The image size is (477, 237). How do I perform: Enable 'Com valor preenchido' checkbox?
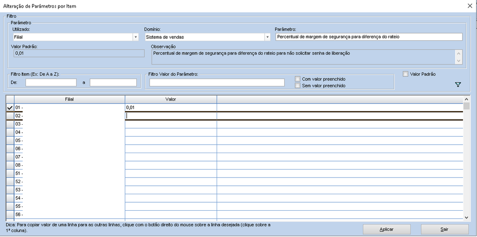297,79
